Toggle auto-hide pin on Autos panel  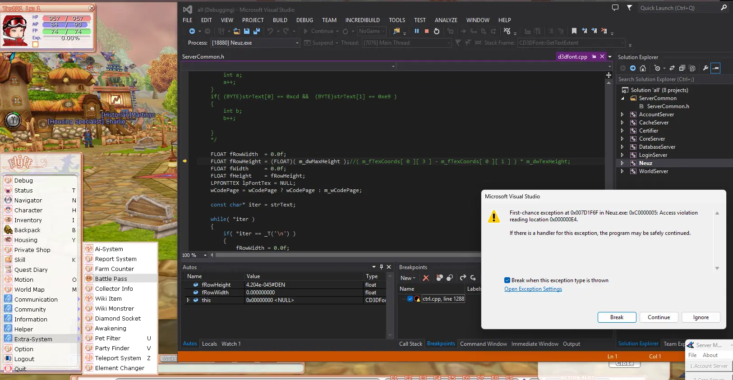[381, 267]
